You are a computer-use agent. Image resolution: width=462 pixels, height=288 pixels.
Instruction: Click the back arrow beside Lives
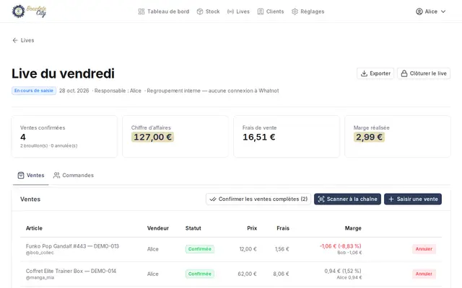15,40
